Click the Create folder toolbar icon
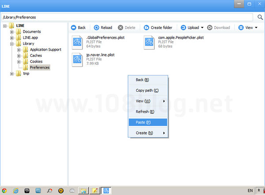The width and height of the screenshot is (265, 195). point(146,27)
